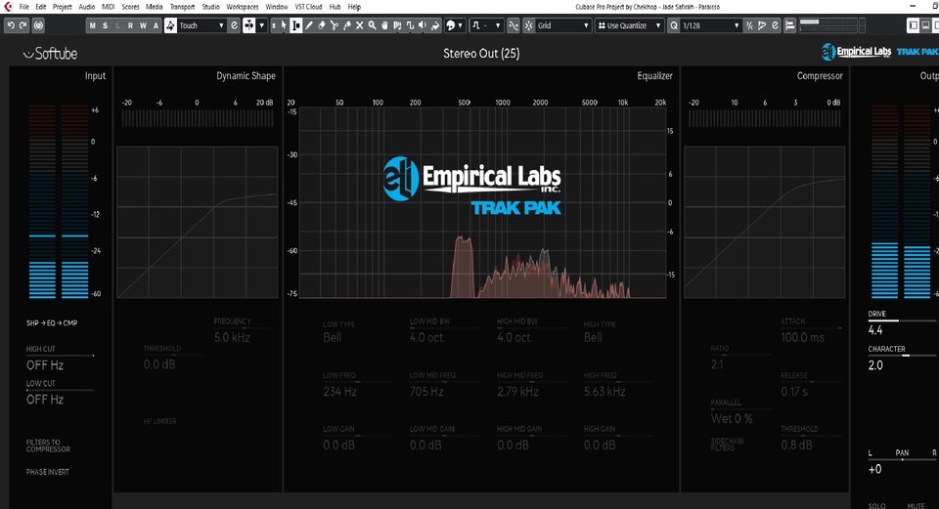Select the Zoom magnifier tool
This screenshot has width=939, height=509.
[x=372, y=25]
